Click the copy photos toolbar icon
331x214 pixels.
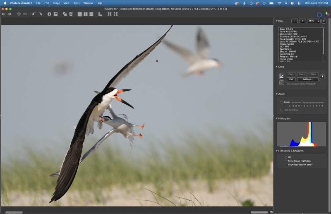click(65, 14)
